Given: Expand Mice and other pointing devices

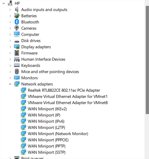Looking at the screenshot, I should 10,72.
